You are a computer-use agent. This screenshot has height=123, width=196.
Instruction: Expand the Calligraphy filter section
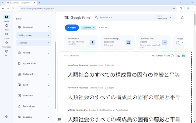pyautogui.click(x=48, y=74)
